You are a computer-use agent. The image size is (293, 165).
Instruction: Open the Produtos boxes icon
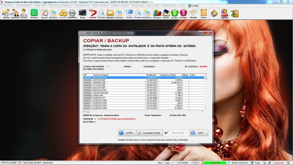[x=63, y=14]
